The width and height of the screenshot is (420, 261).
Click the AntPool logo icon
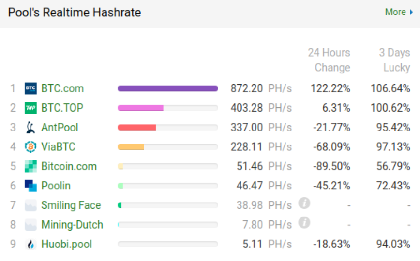tap(30, 128)
